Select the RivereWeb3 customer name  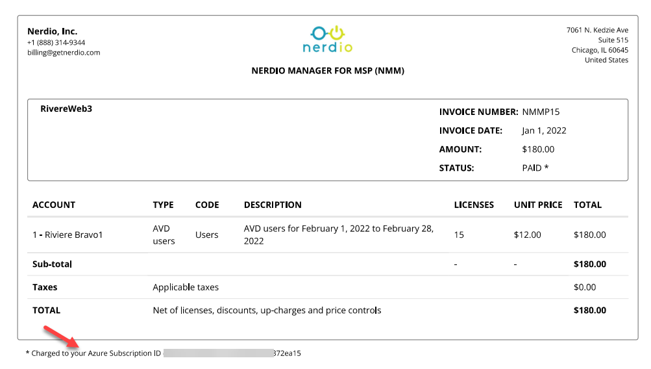point(66,108)
